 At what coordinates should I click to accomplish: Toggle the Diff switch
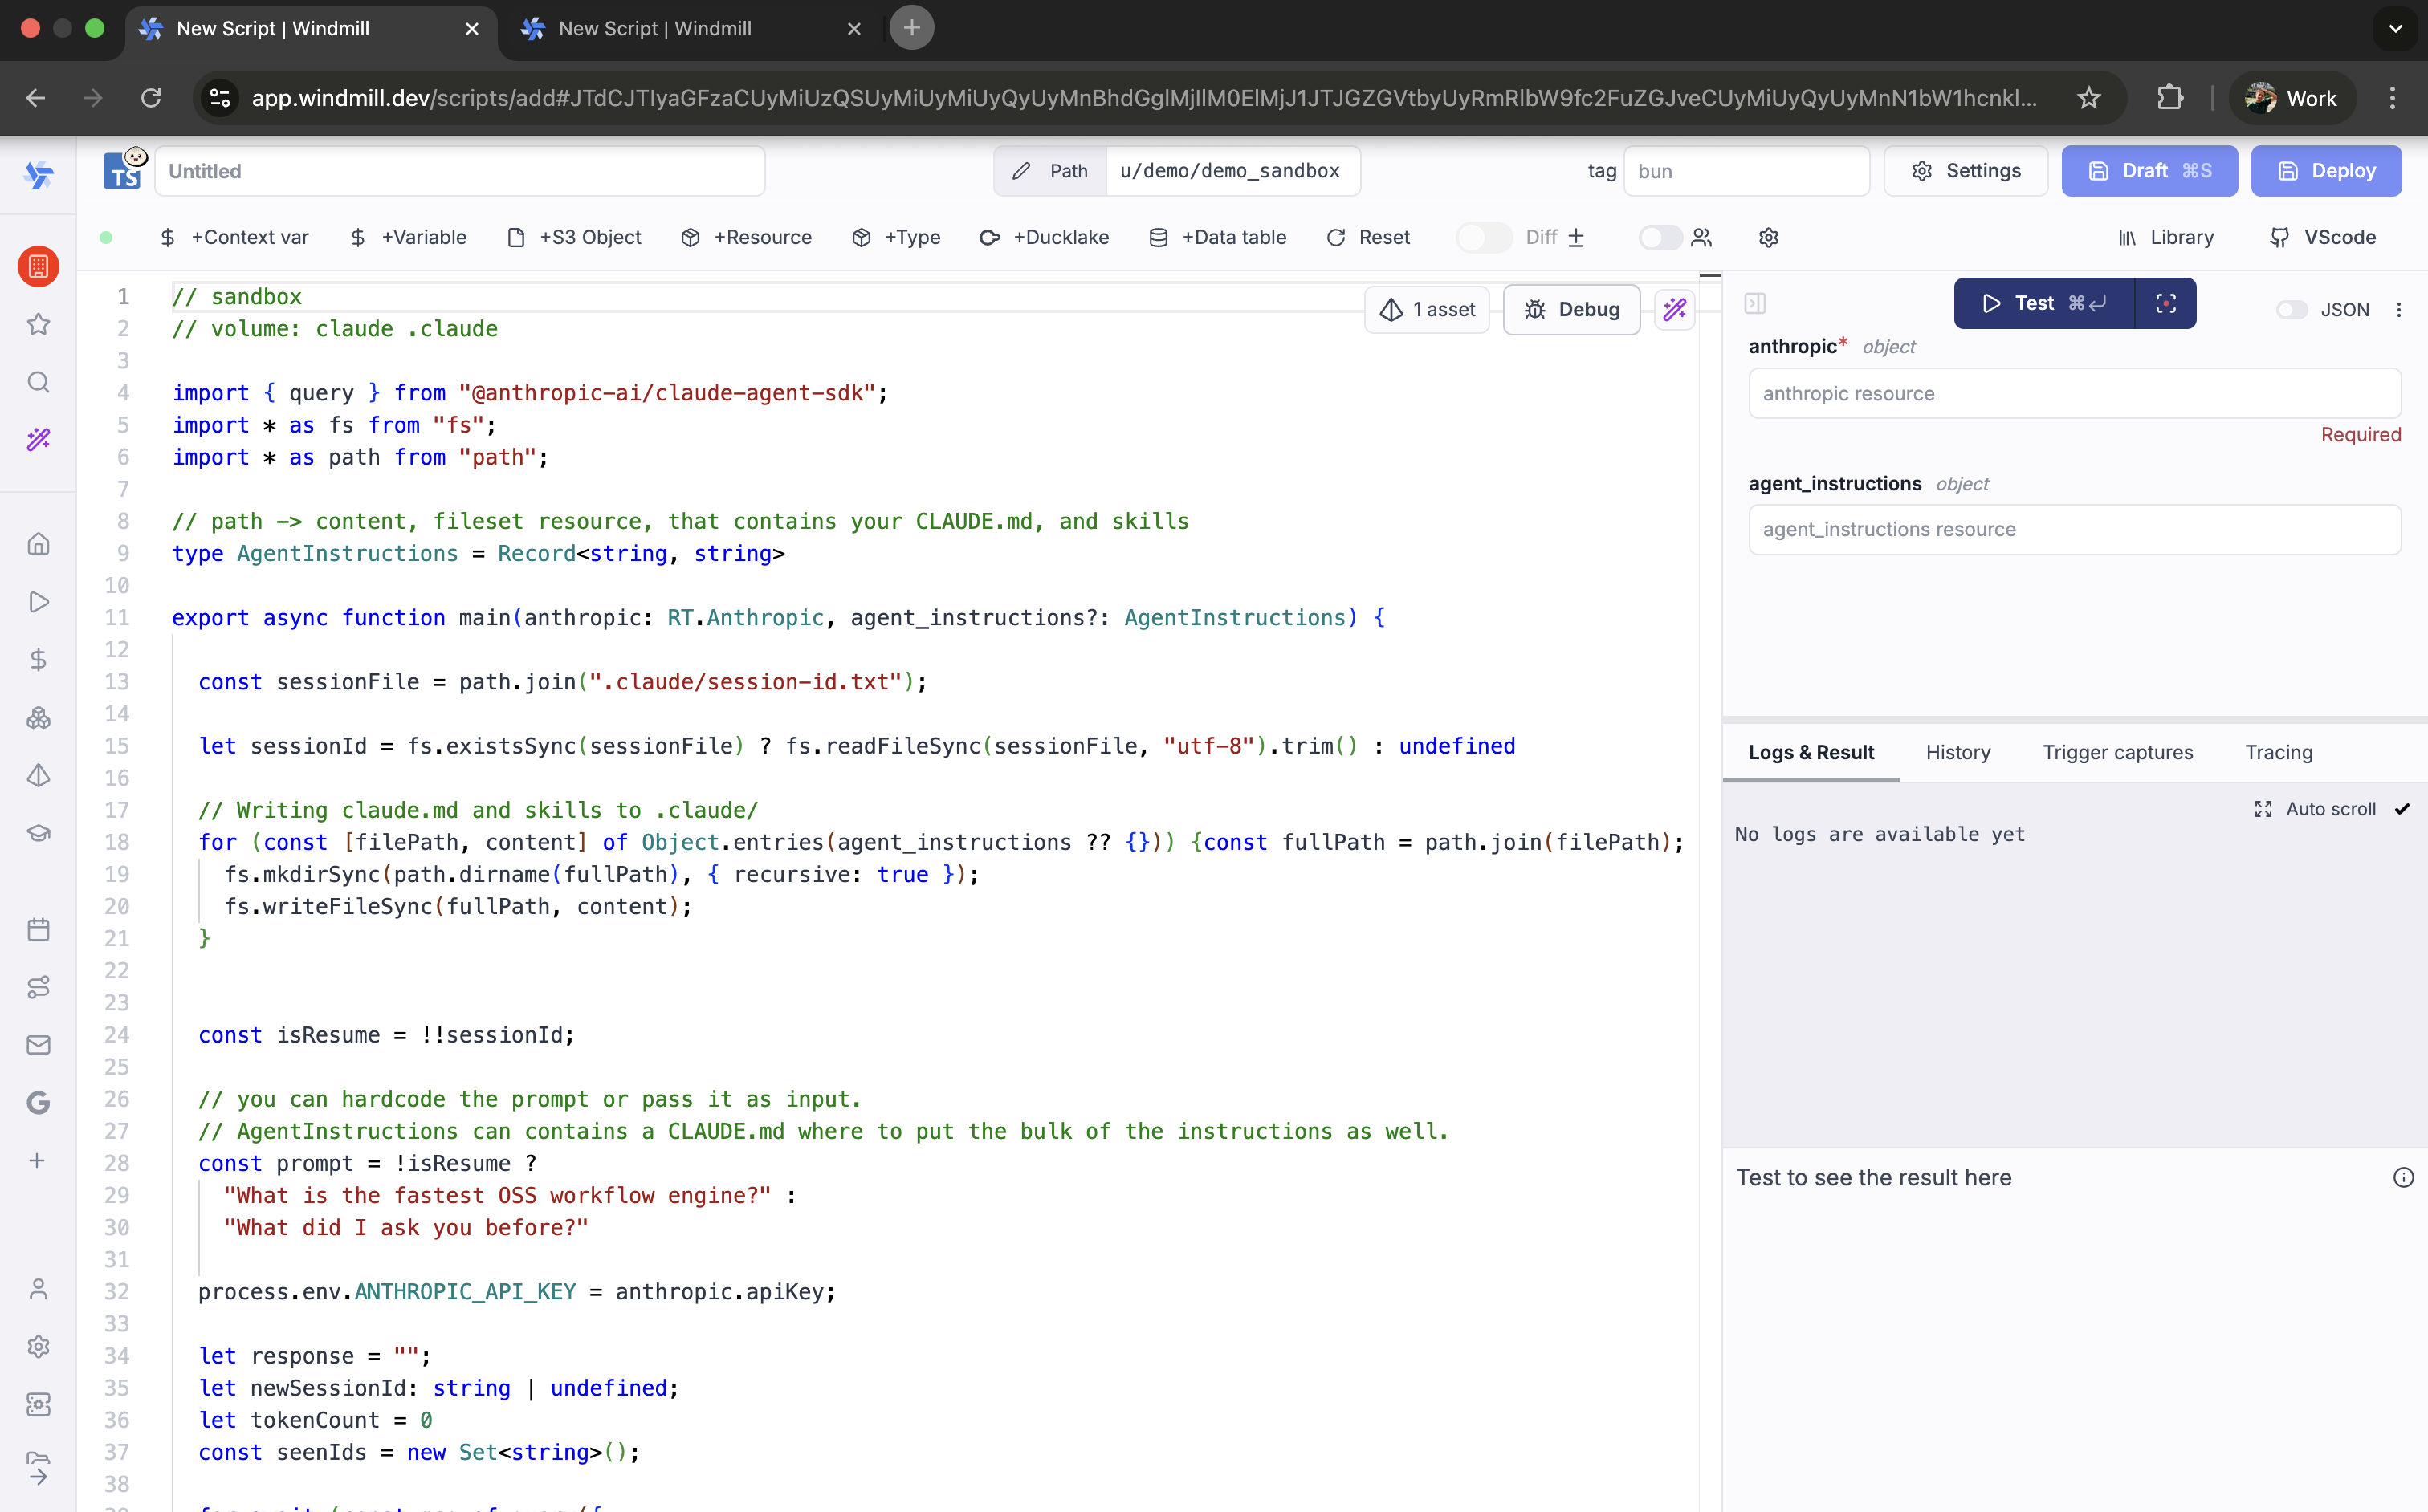pyautogui.click(x=1483, y=238)
